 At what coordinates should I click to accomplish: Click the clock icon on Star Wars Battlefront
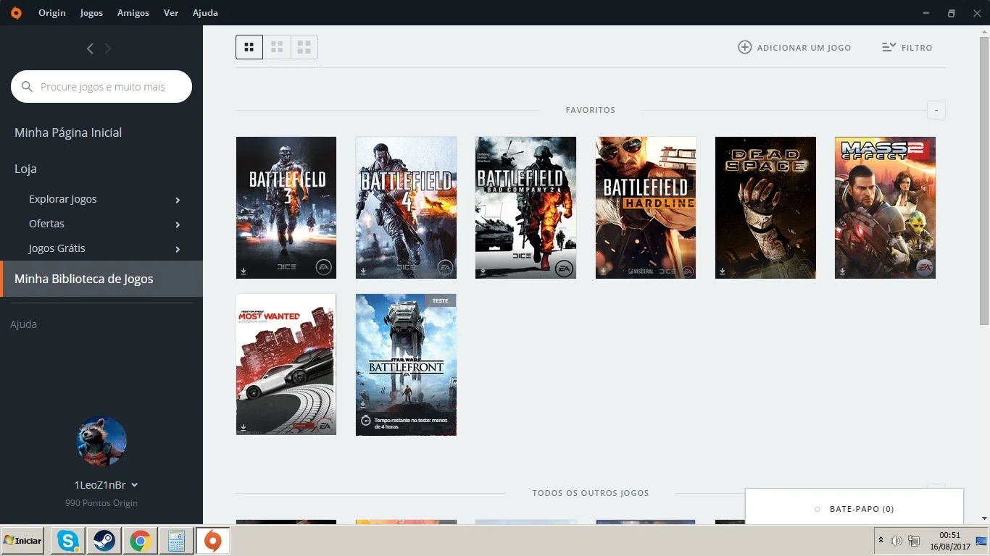click(366, 421)
